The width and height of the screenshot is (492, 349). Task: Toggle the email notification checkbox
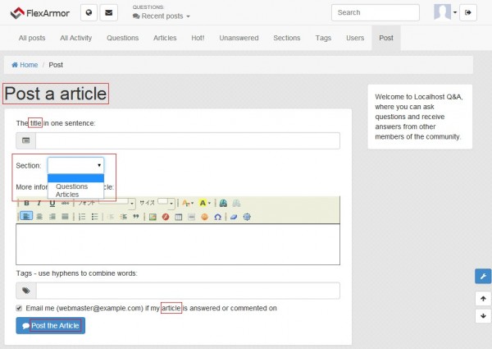click(x=20, y=308)
